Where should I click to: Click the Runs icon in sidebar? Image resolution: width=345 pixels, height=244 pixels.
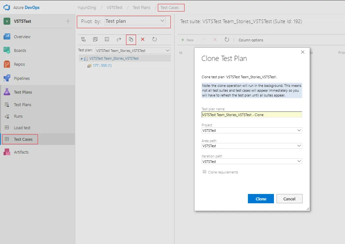click(7, 116)
